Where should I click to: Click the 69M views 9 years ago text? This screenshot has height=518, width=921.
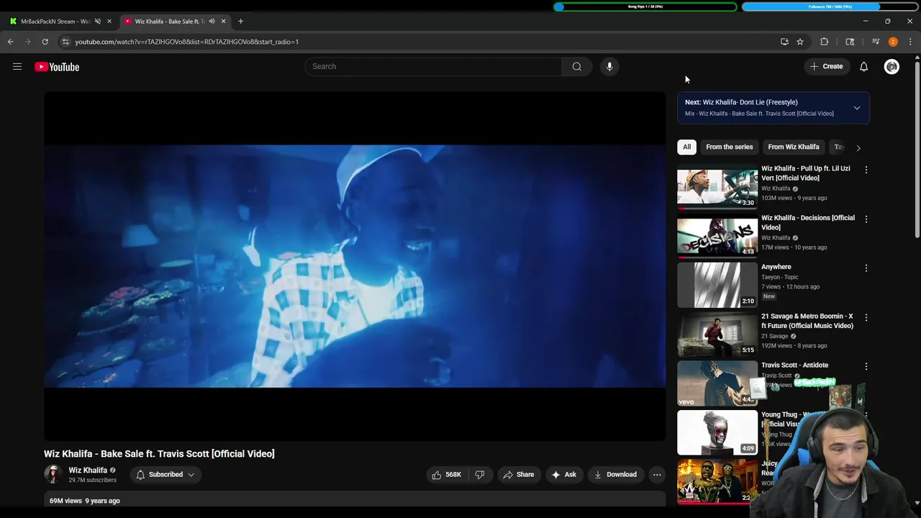85,501
